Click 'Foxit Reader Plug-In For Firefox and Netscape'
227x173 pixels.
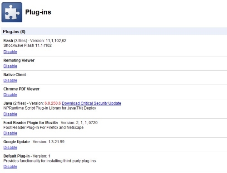pos(44,127)
